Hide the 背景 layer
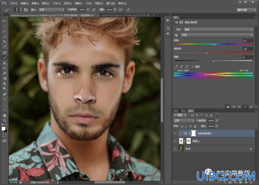 pos(175,149)
